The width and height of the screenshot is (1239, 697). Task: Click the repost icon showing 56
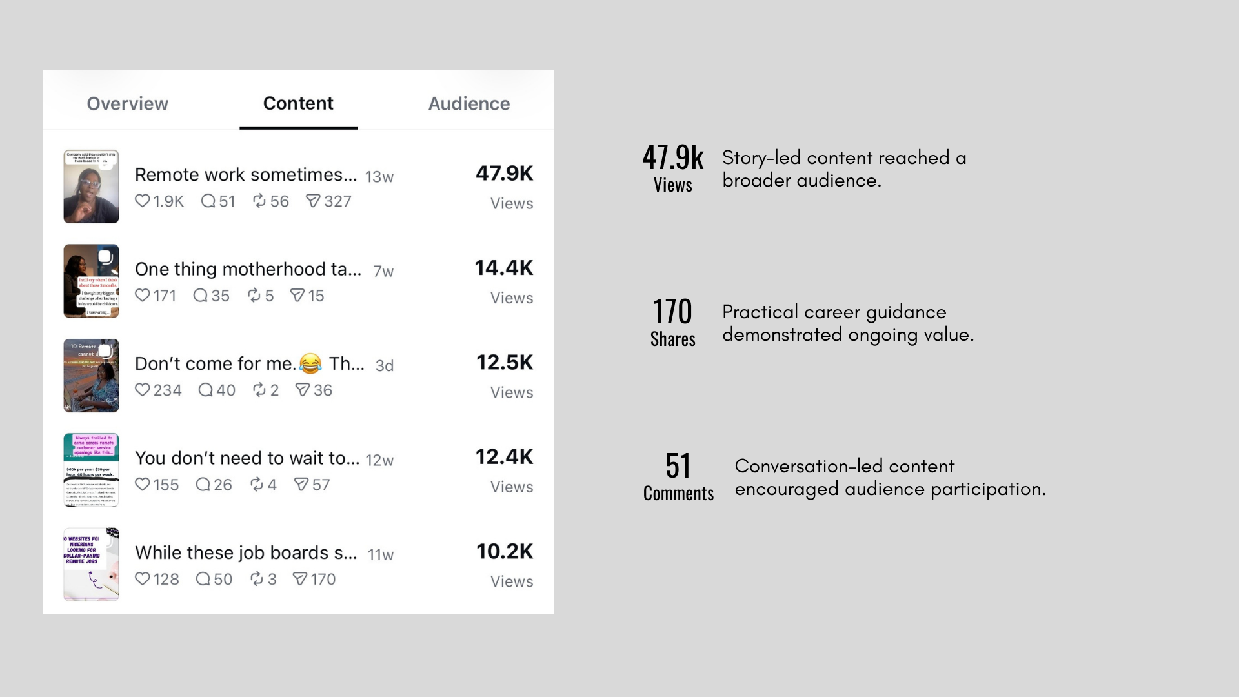[259, 201]
